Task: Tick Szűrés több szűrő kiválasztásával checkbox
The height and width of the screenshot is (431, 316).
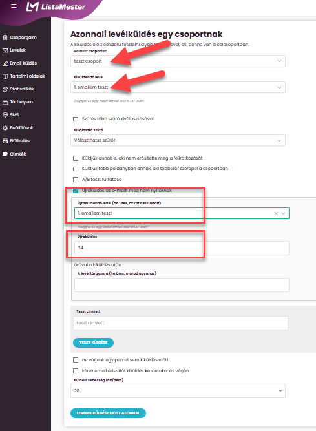Action: (x=76, y=119)
